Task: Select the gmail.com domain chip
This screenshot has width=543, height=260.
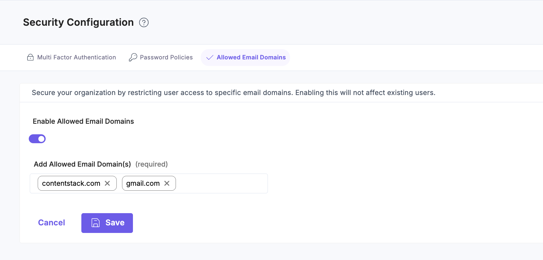Action: pyautogui.click(x=142, y=183)
